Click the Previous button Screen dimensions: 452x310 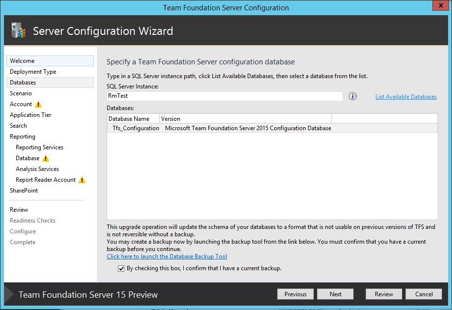295,294
